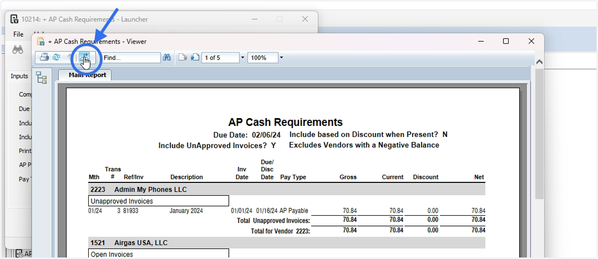Click the Export report icon in Viewer toolbar

pyautogui.click(x=86, y=57)
